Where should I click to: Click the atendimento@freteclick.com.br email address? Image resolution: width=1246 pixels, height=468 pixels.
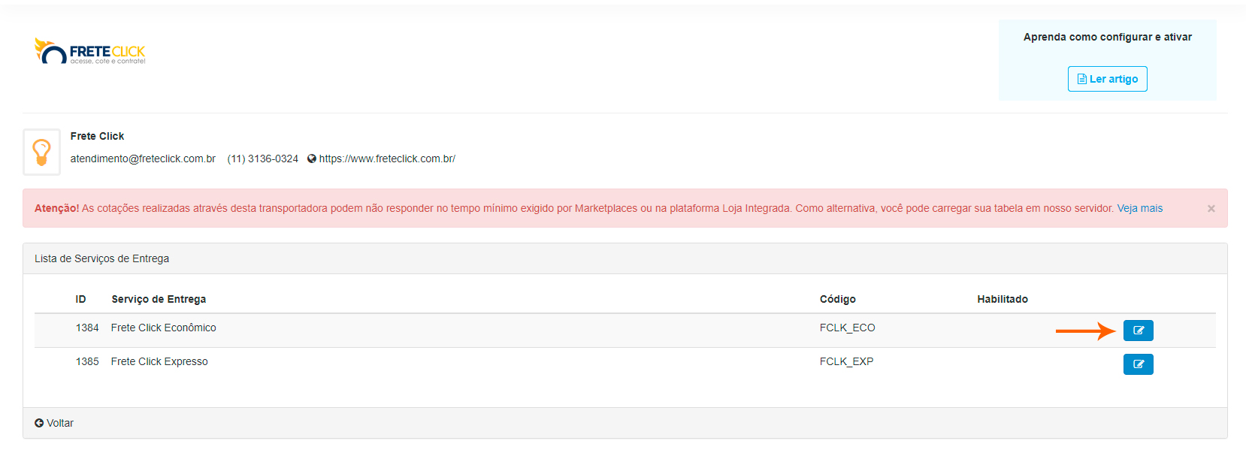(143, 159)
